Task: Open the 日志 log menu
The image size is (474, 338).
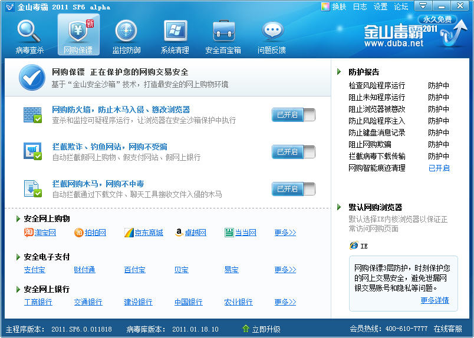Action: point(360,6)
